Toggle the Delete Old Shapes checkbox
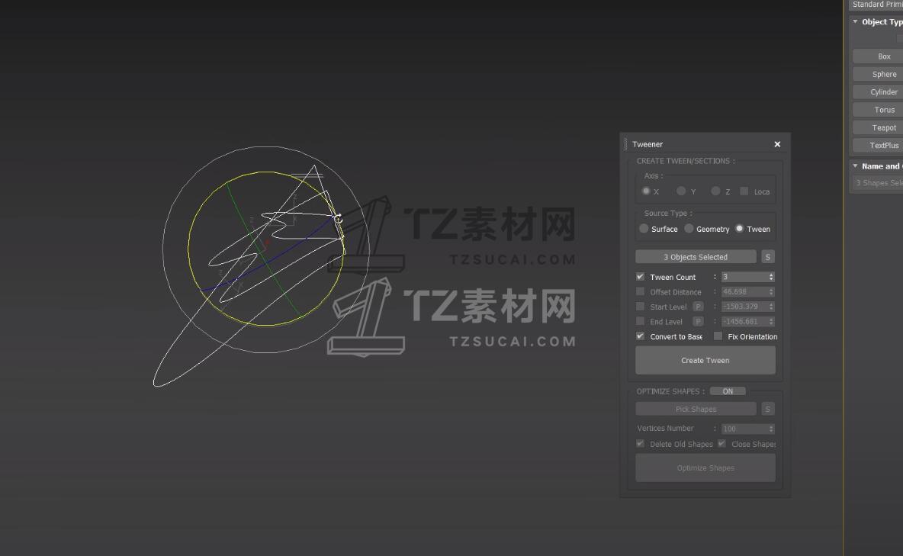The width and height of the screenshot is (903, 556). click(640, 444)
